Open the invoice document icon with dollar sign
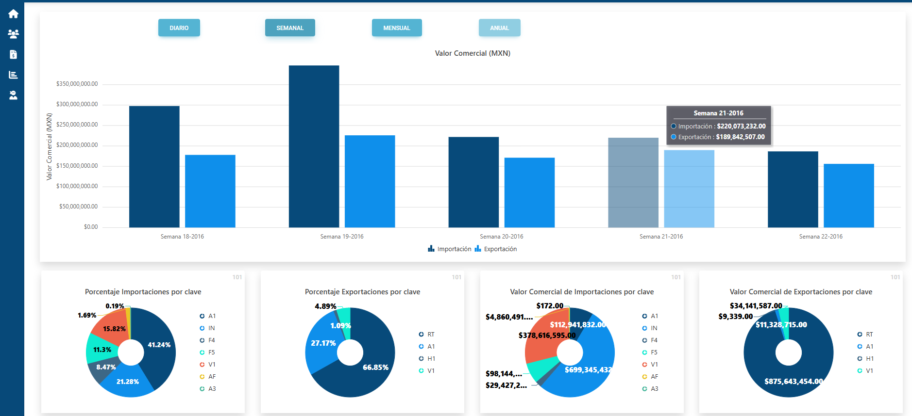Screen dimensions: 912x416 pos(13,54)
